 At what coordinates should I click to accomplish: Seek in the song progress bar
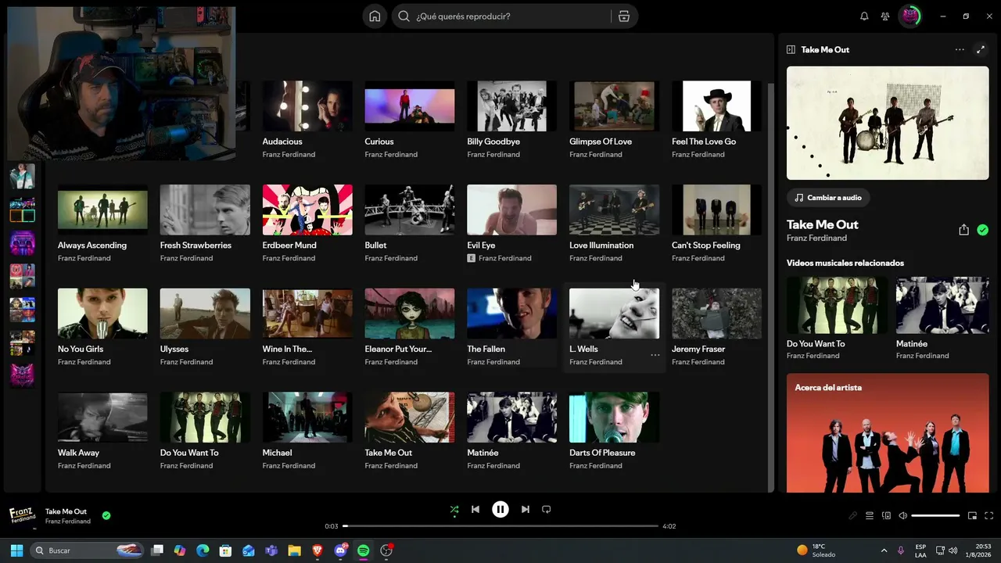[500, 526]
